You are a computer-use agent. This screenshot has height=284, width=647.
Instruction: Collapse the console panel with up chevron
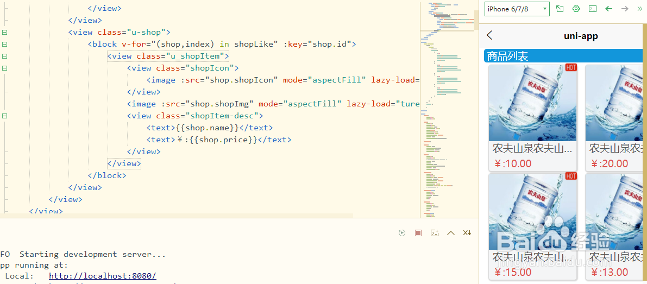click(450, 233)
